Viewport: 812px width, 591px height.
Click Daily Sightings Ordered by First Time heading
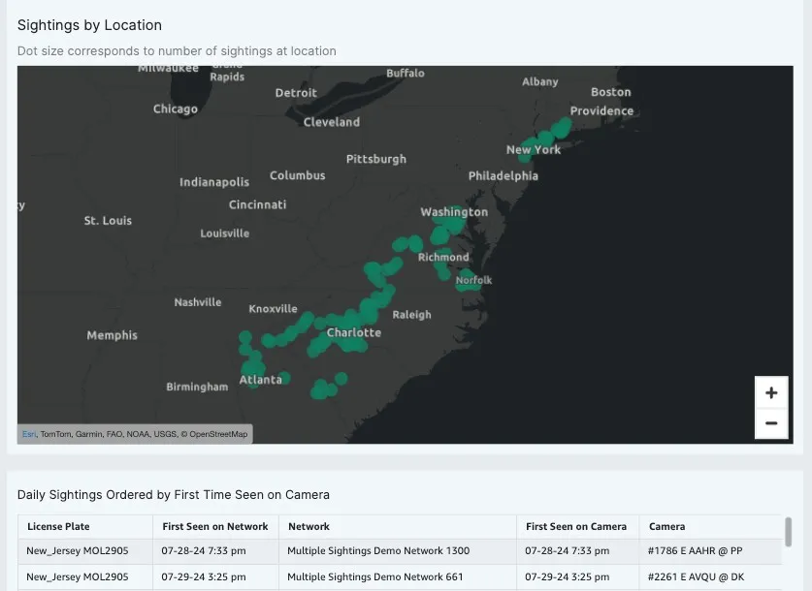173,495
